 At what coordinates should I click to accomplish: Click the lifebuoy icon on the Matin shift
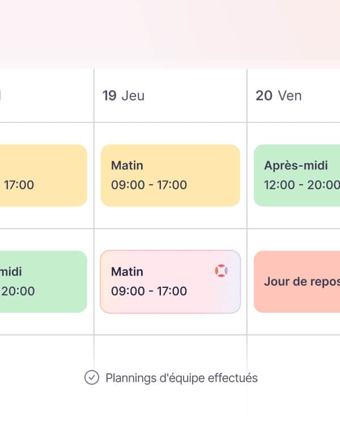click(222, 271)
